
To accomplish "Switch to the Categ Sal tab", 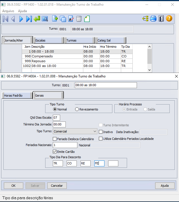I will 111,40.
